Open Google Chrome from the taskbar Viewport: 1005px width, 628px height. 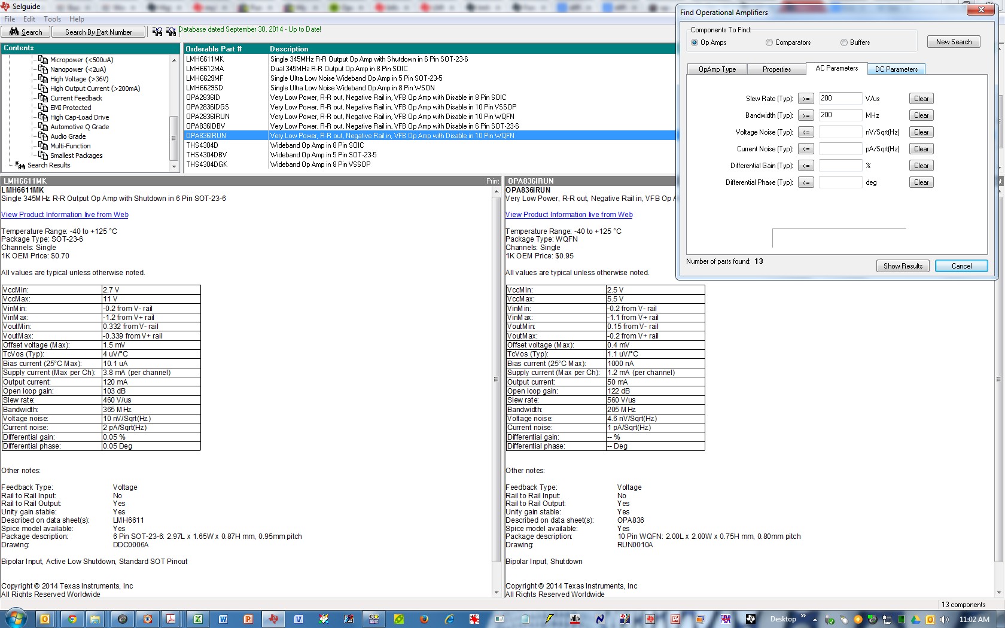pos(72,619)
